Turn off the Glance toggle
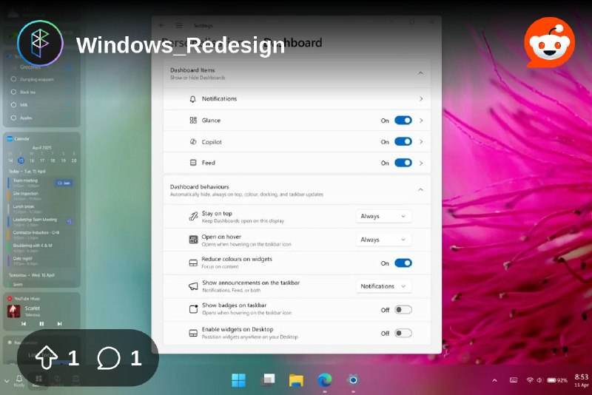592x395 pixels. click(403, 121)
